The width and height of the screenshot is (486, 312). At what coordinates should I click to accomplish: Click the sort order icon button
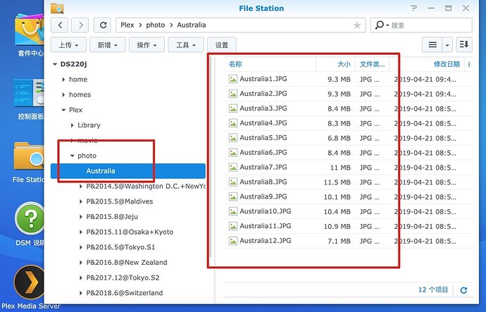[x=464, y=44]
